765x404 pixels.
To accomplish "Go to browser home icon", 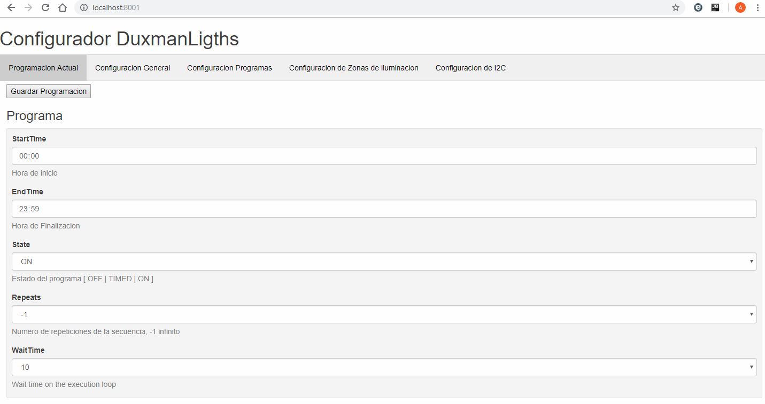I will (x=63, y=7).
